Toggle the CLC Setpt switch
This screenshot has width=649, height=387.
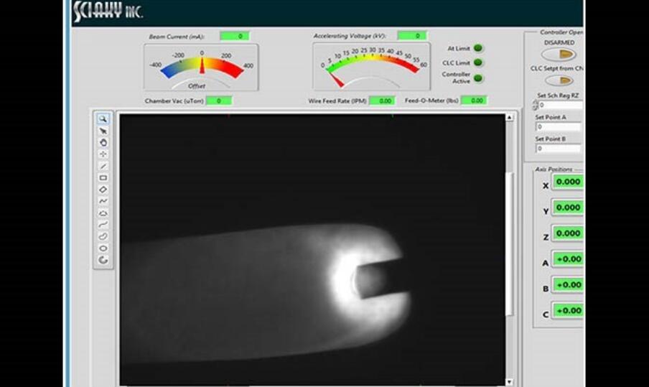(559, 80)
